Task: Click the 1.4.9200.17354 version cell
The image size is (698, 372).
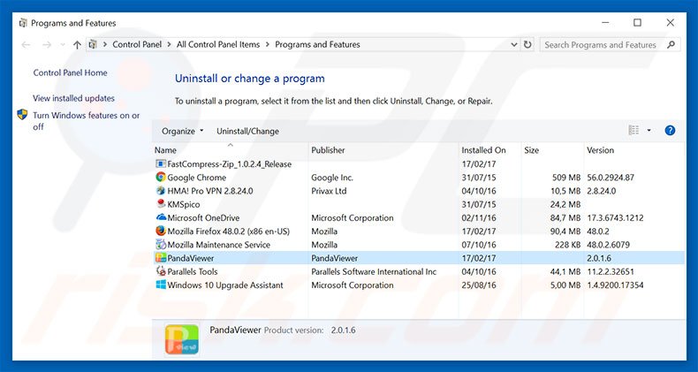Action: coord(615,285)
